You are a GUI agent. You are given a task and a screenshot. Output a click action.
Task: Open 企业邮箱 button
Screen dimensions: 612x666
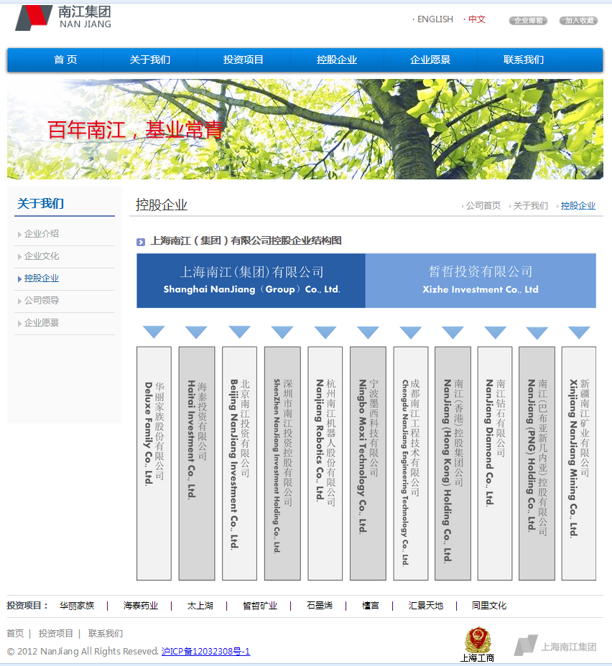click(x=528, y=20)
